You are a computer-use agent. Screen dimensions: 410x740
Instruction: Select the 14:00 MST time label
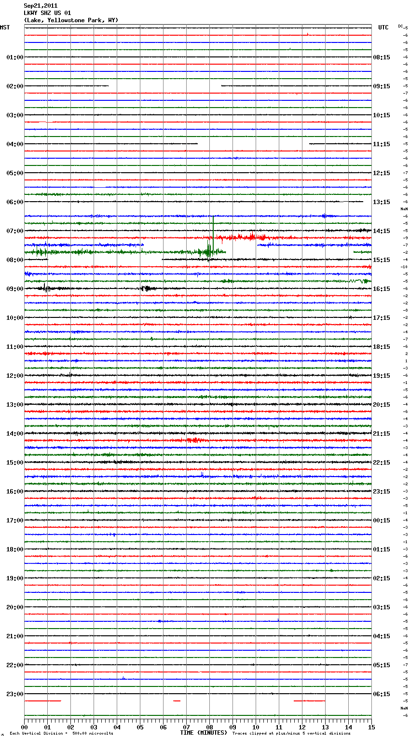(14, 434)
